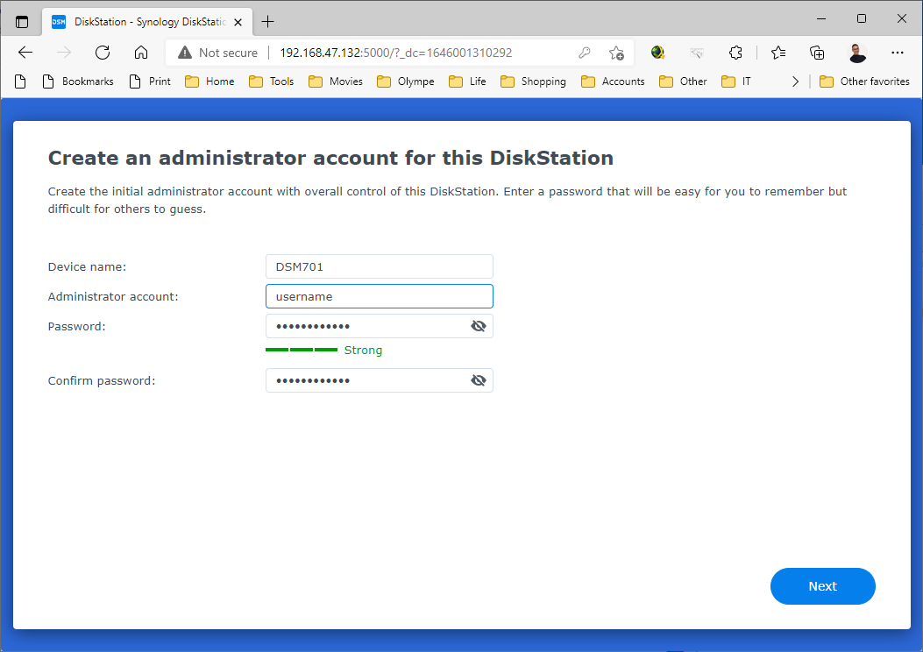Open the globe extension icon

[x=658, y=53]
